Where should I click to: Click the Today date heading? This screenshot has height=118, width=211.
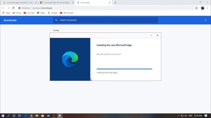[x=56, y=30]
